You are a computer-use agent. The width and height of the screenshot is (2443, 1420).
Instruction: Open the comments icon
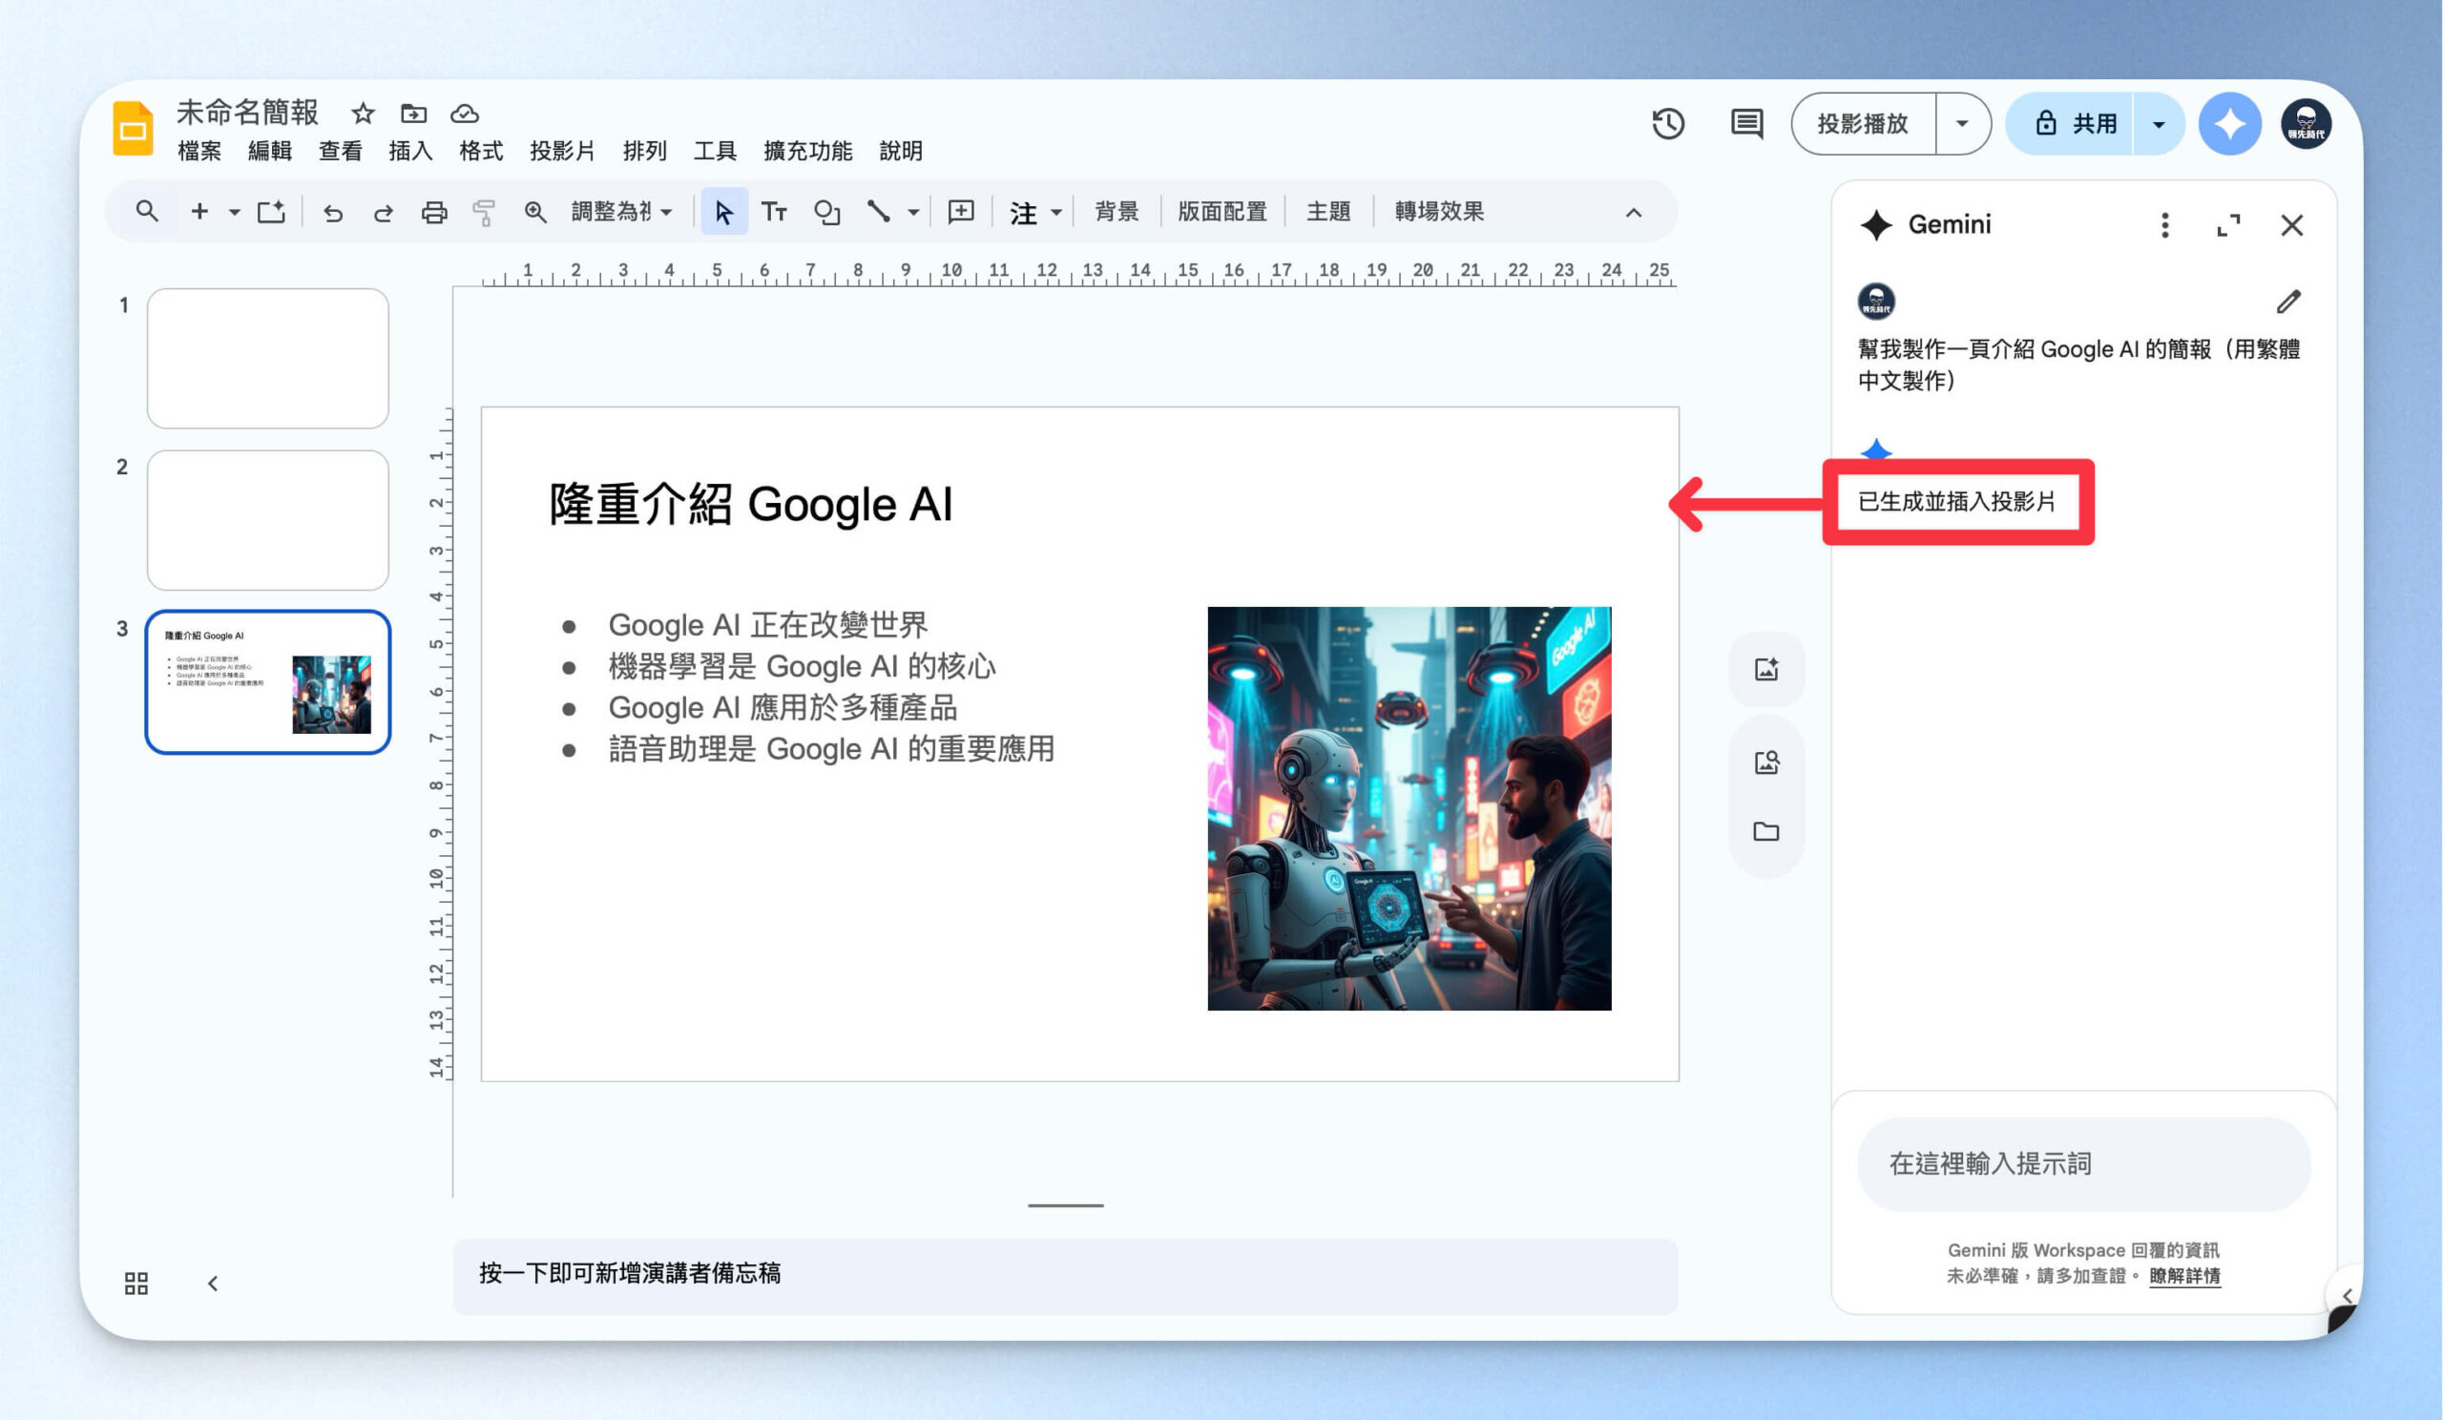(1747, 124)
